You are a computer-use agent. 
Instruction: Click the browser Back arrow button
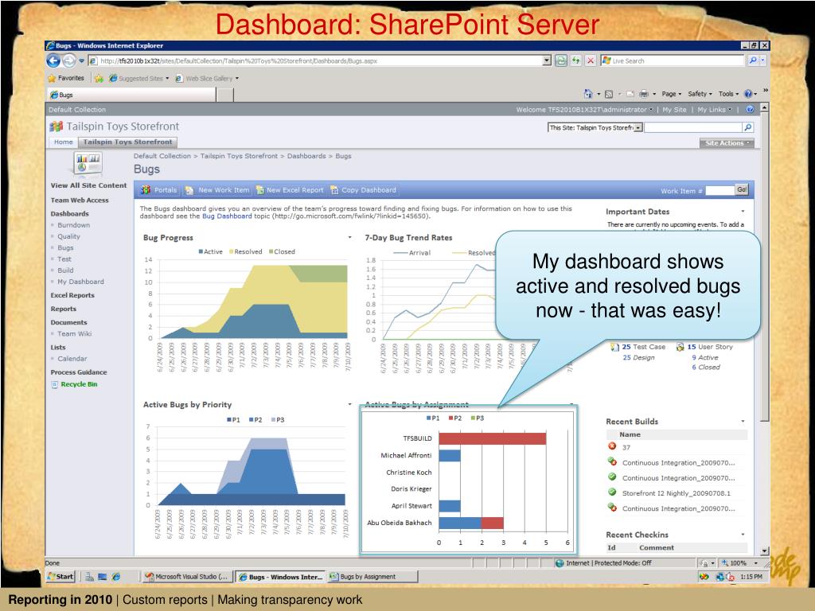(53, 60)
